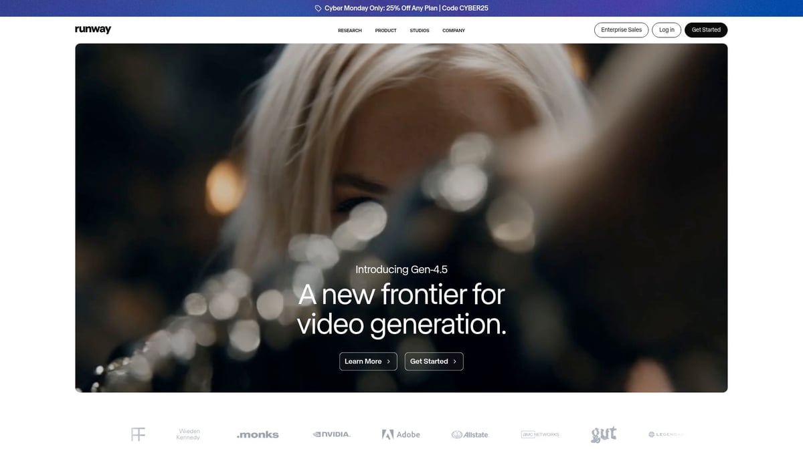
Task: Click the NVIDIA partner logo
Action: pyautogui.click(x=331, y=434)
